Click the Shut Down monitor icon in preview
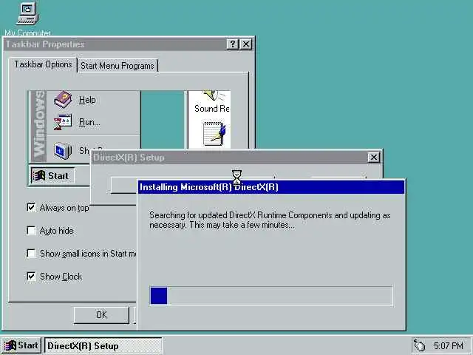The height and width of the screenshot is (355, 473). coord(63,150)
